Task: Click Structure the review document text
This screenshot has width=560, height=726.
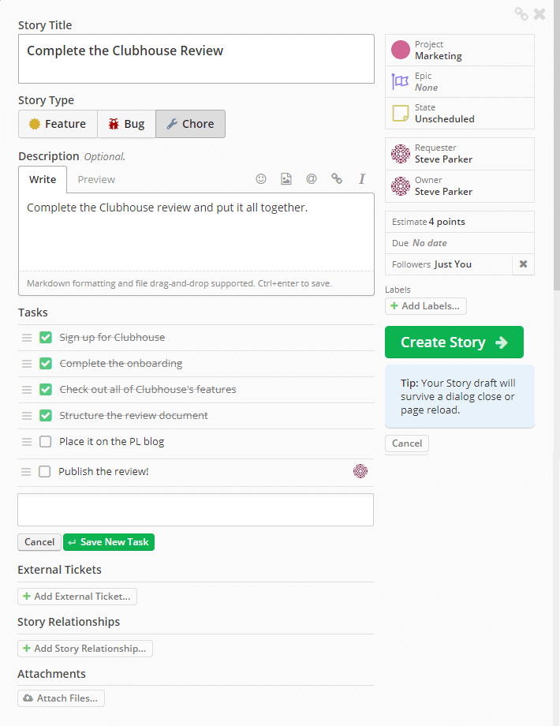Action: click(134, 415)
